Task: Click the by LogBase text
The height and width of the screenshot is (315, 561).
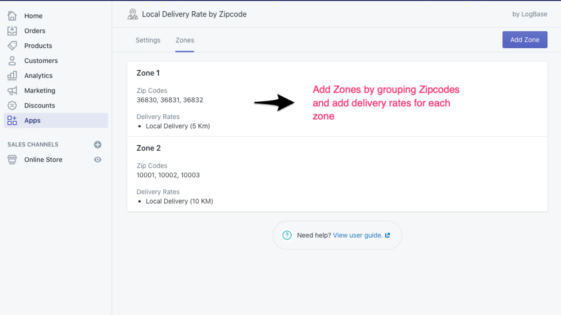Action: pyautogui.click(x=529, y=14)
